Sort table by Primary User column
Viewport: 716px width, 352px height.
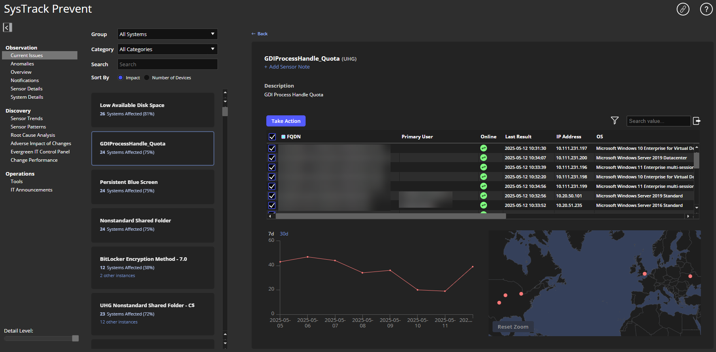(x=417, y=137)
